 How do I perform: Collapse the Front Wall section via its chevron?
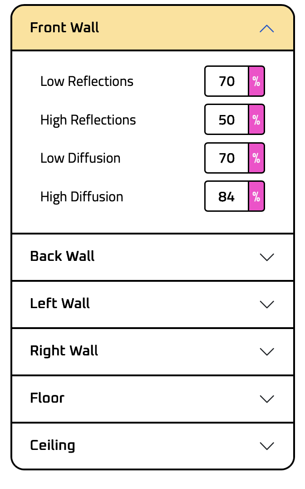(267, 28)
